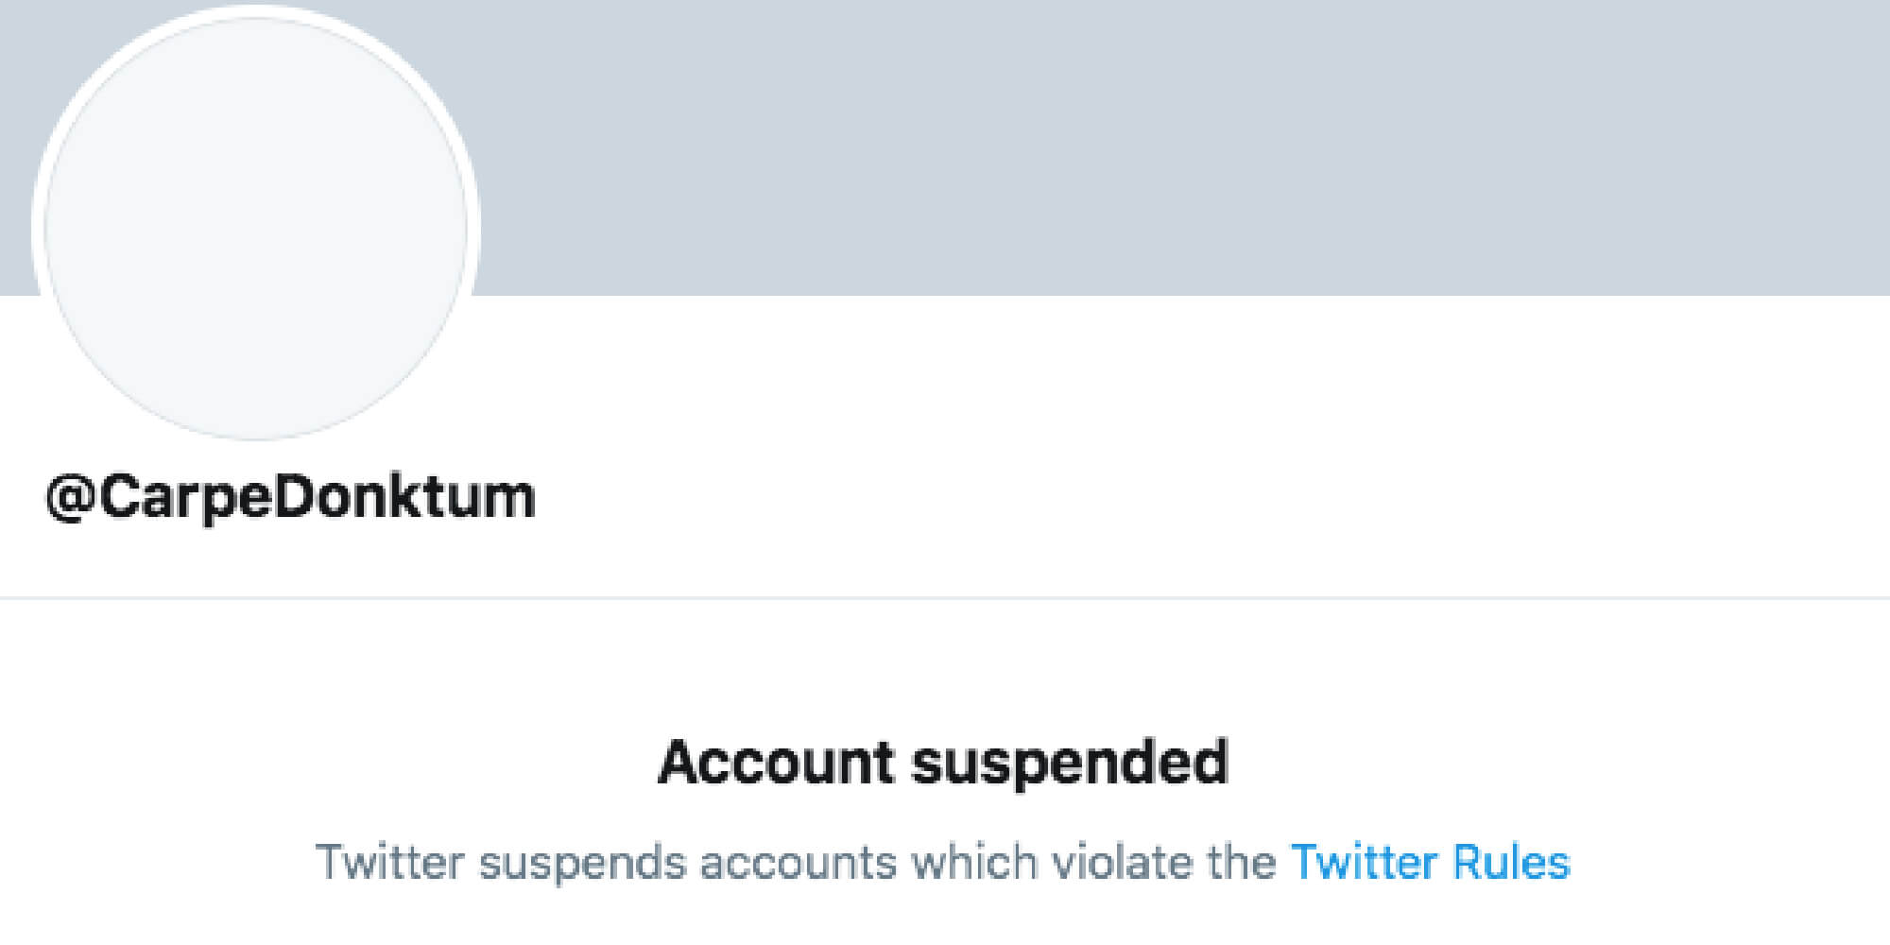
Task: Click the "Account suspended" heading
Action: 943,763
